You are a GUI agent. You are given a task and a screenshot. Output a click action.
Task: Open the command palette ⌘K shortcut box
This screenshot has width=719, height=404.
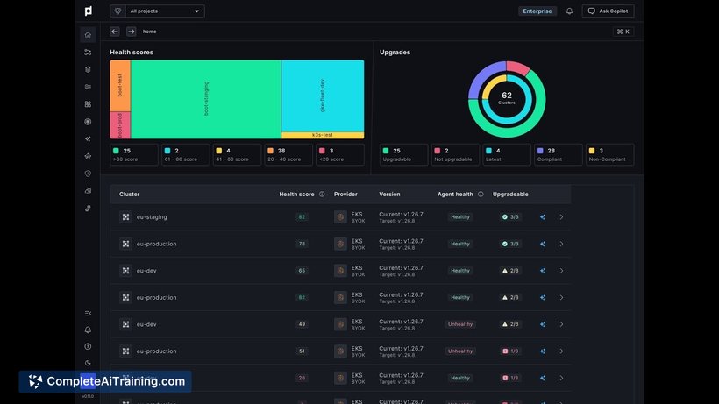(623, 32)
